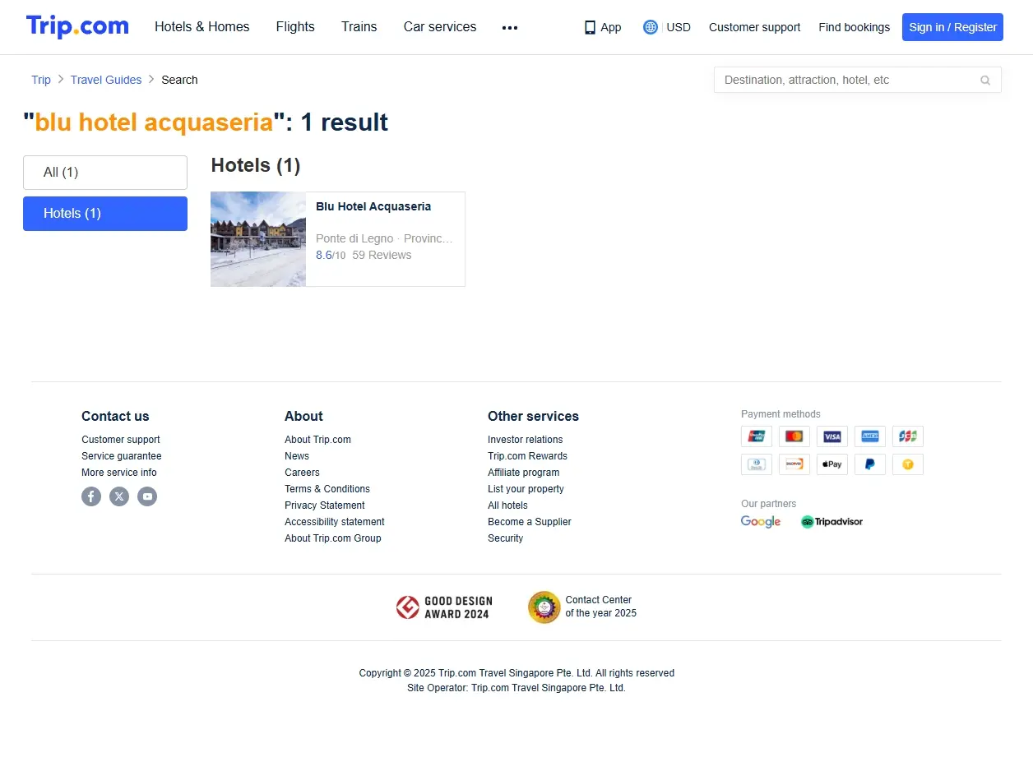The image size is (1033, 757).
Task: Click the Trip.com logo
Action: tap(77, 26)
